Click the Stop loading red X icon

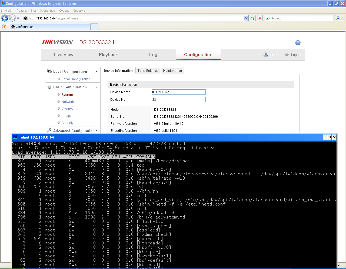pyautogui.click(x=260, y=18)
